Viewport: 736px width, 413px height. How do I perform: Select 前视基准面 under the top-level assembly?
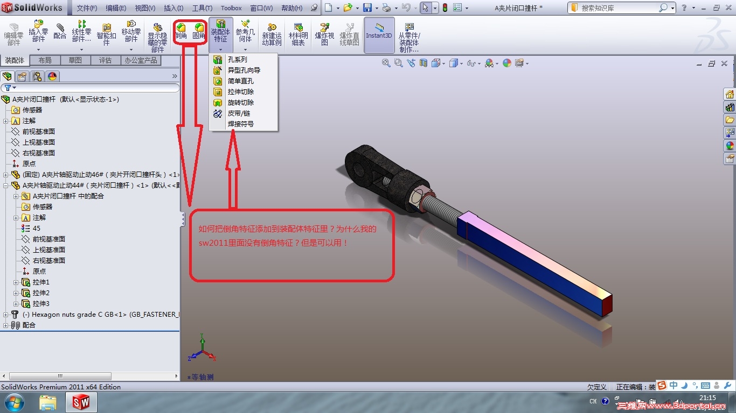(x=38, y=132)
